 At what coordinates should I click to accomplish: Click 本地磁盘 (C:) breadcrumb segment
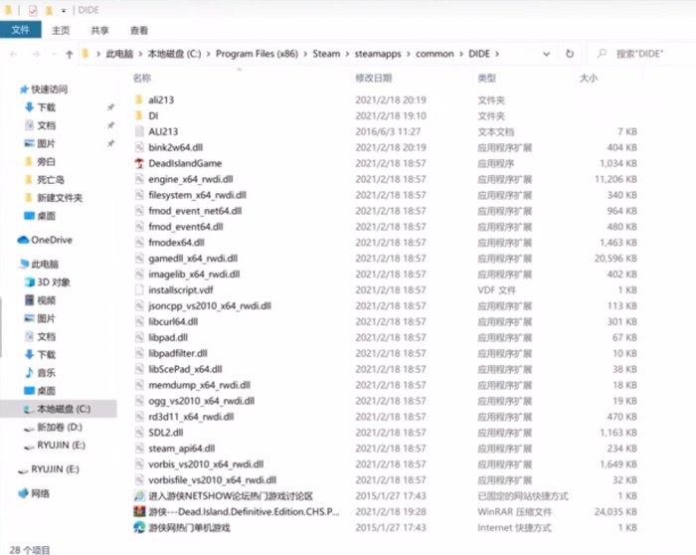coord(174,54)
